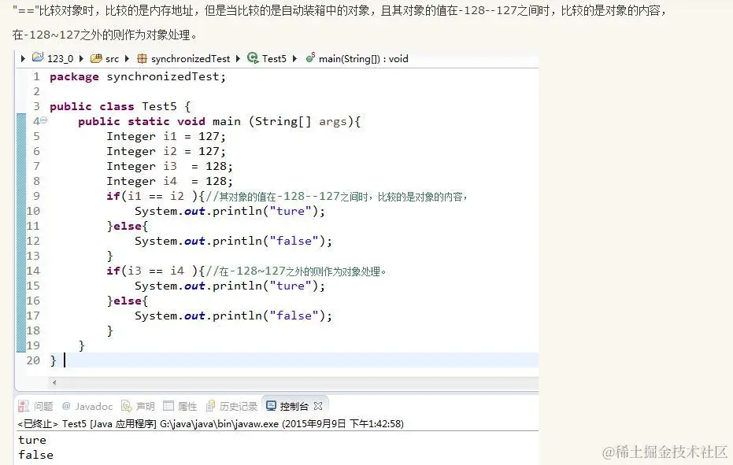Viewport: 733px width, 465px height.
Task: Click the main method icon in breadcrumb
Action: click(x=310, y=57)
